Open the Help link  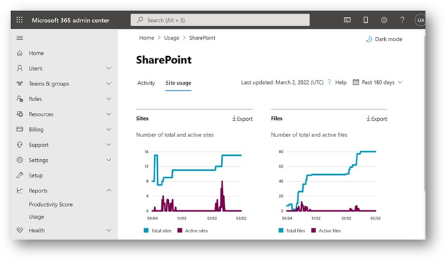(x=341, y=82)
